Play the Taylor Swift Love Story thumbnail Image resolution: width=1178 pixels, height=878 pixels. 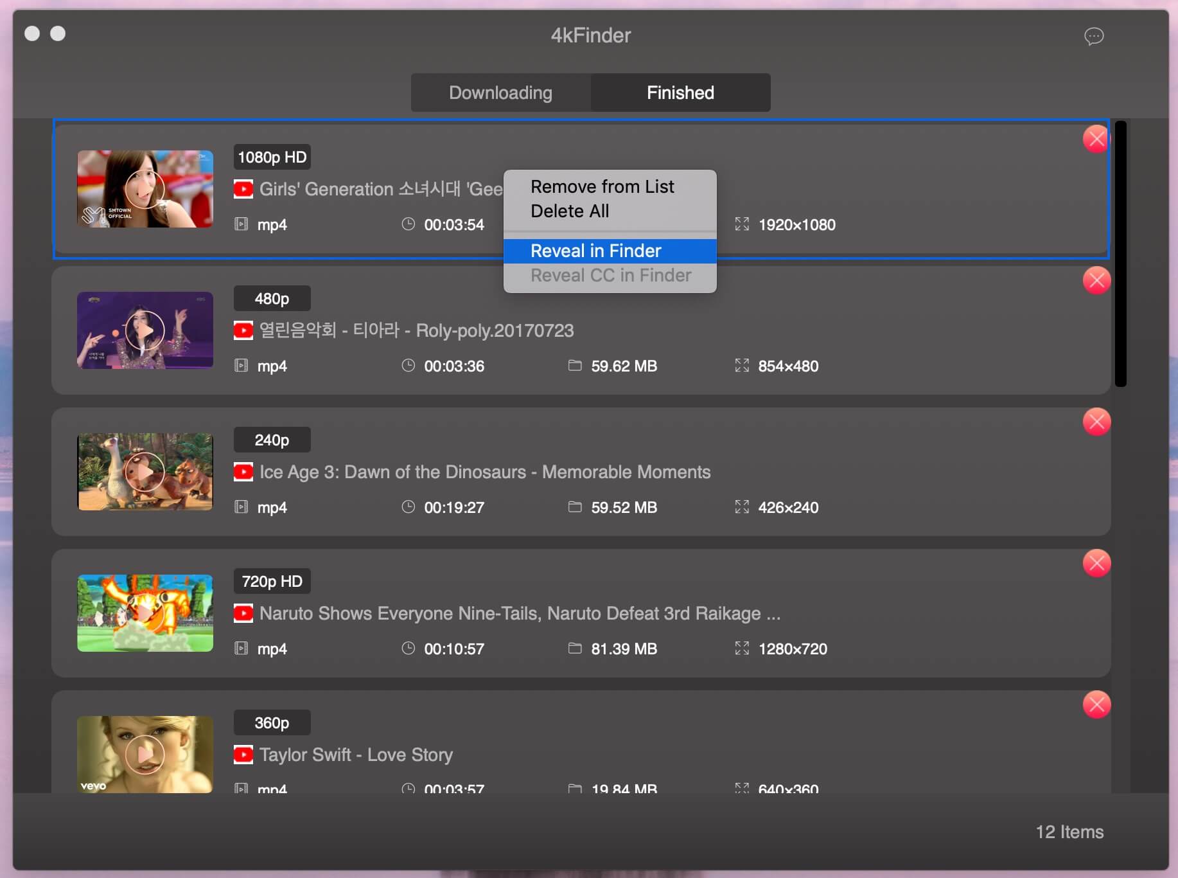[145, 755]
